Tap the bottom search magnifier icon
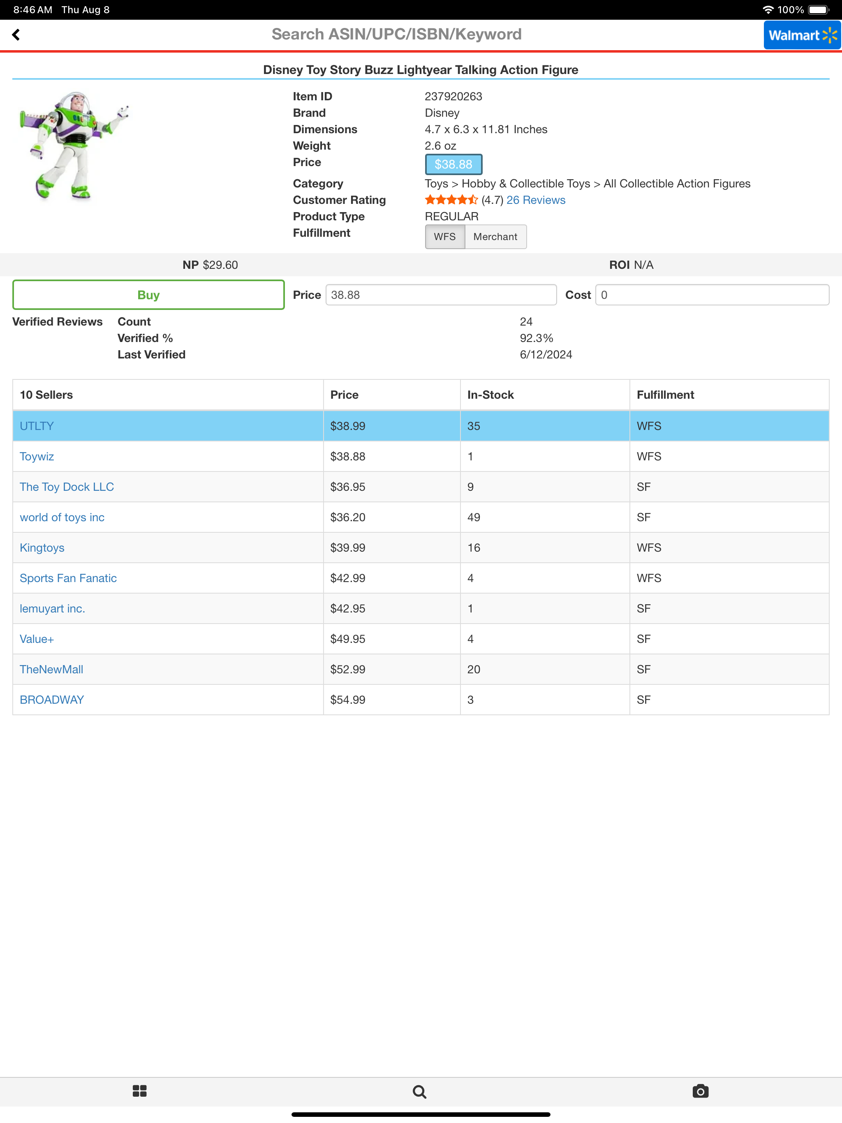 [x=419, y=1091]
